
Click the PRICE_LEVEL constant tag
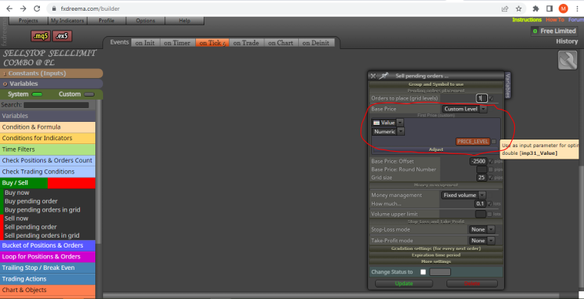473,142
